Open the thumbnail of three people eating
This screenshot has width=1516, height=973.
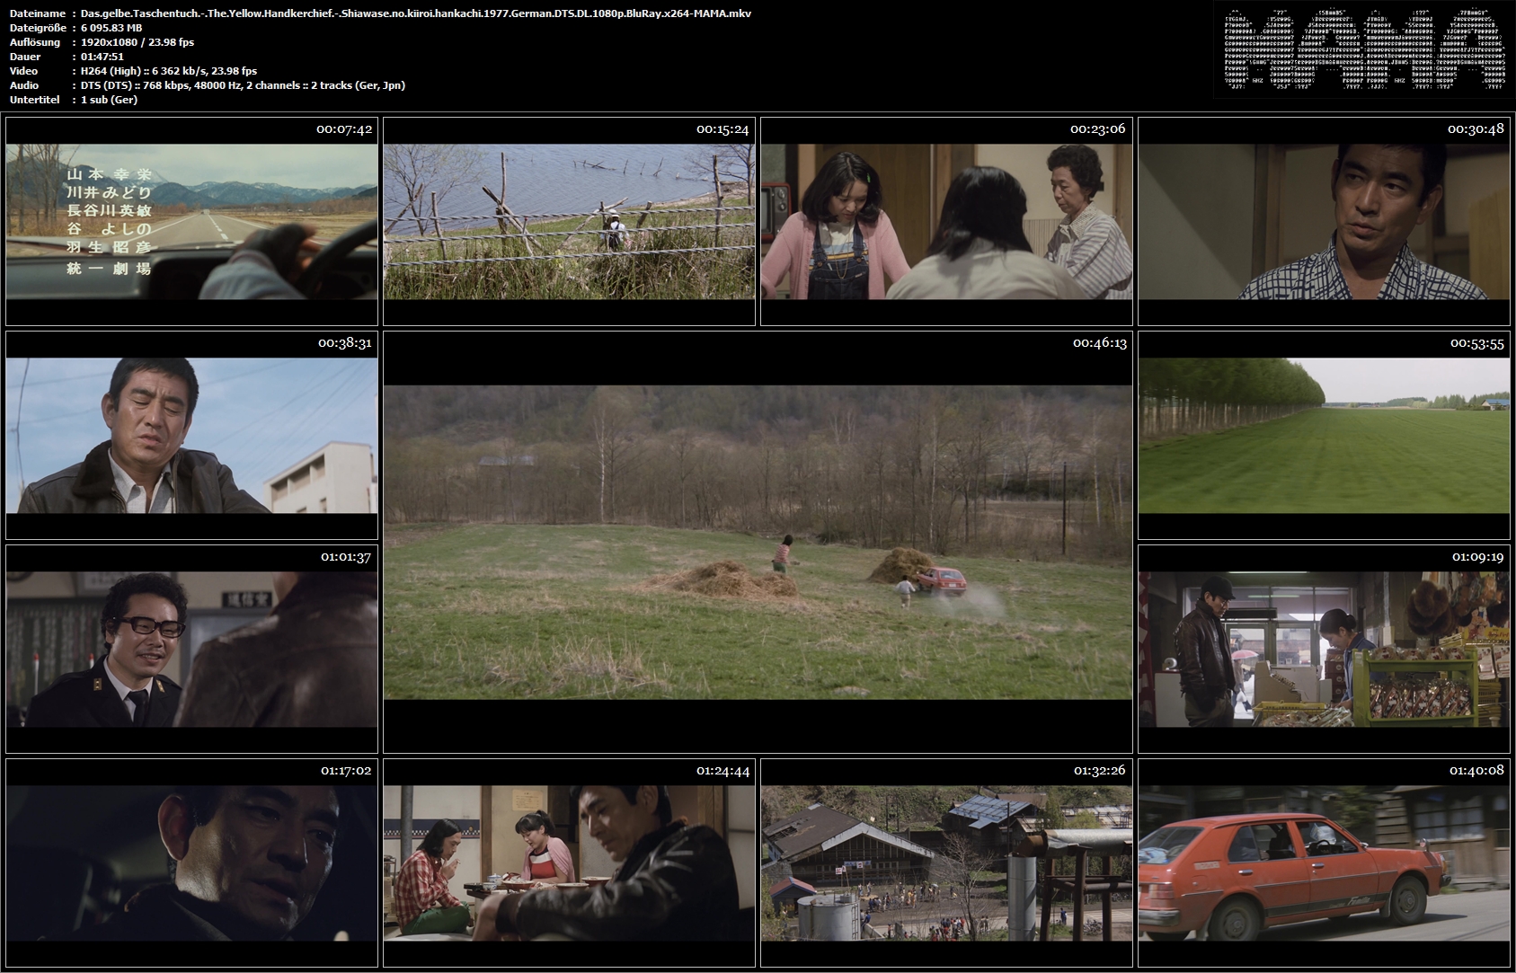click(x=569, y=862)
